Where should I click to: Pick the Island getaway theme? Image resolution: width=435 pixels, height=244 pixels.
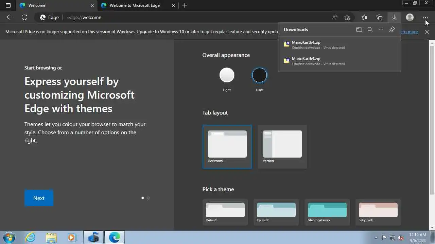click(x=327, y=212)
